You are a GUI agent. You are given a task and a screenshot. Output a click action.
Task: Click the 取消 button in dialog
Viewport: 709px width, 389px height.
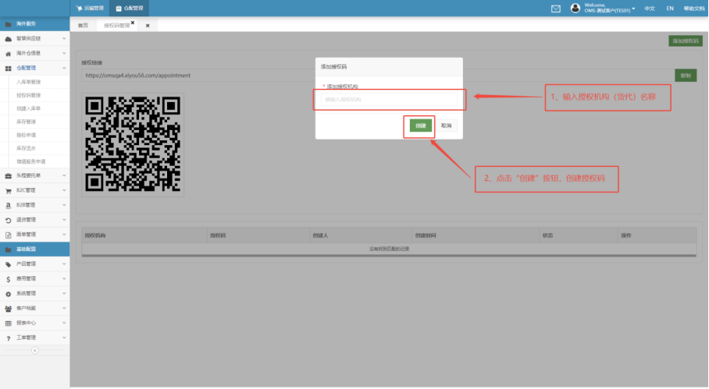[446, 126]
